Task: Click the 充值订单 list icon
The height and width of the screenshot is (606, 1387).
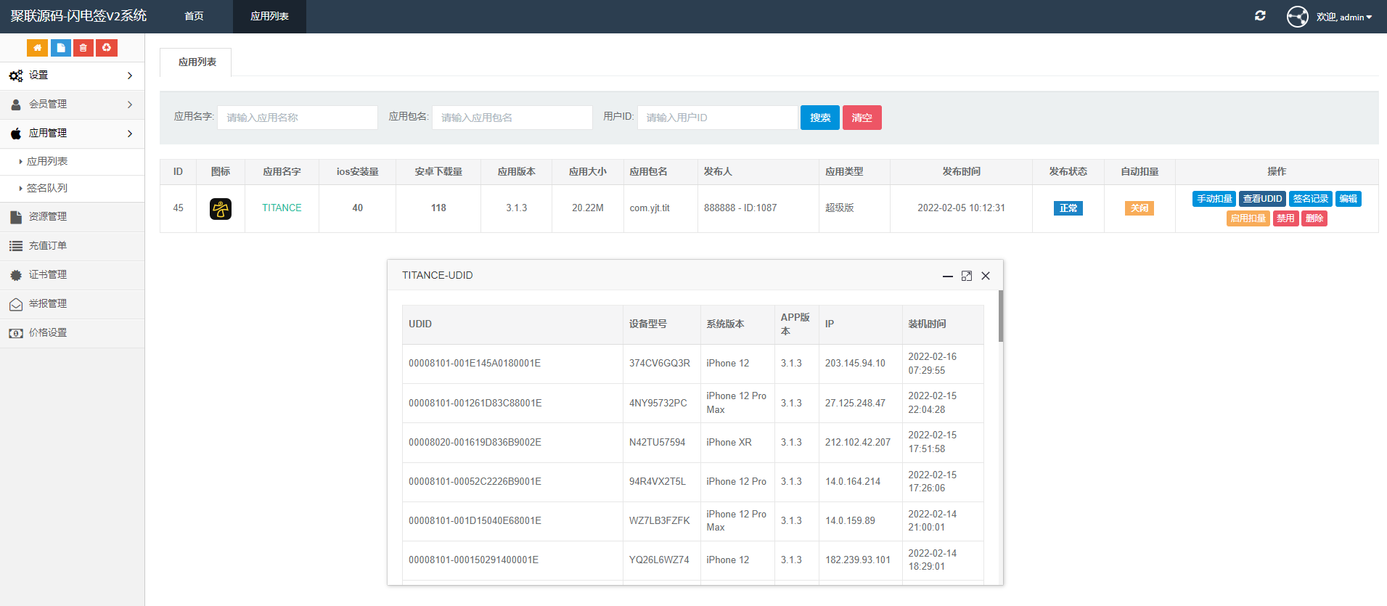Action: tap(16, 246)
